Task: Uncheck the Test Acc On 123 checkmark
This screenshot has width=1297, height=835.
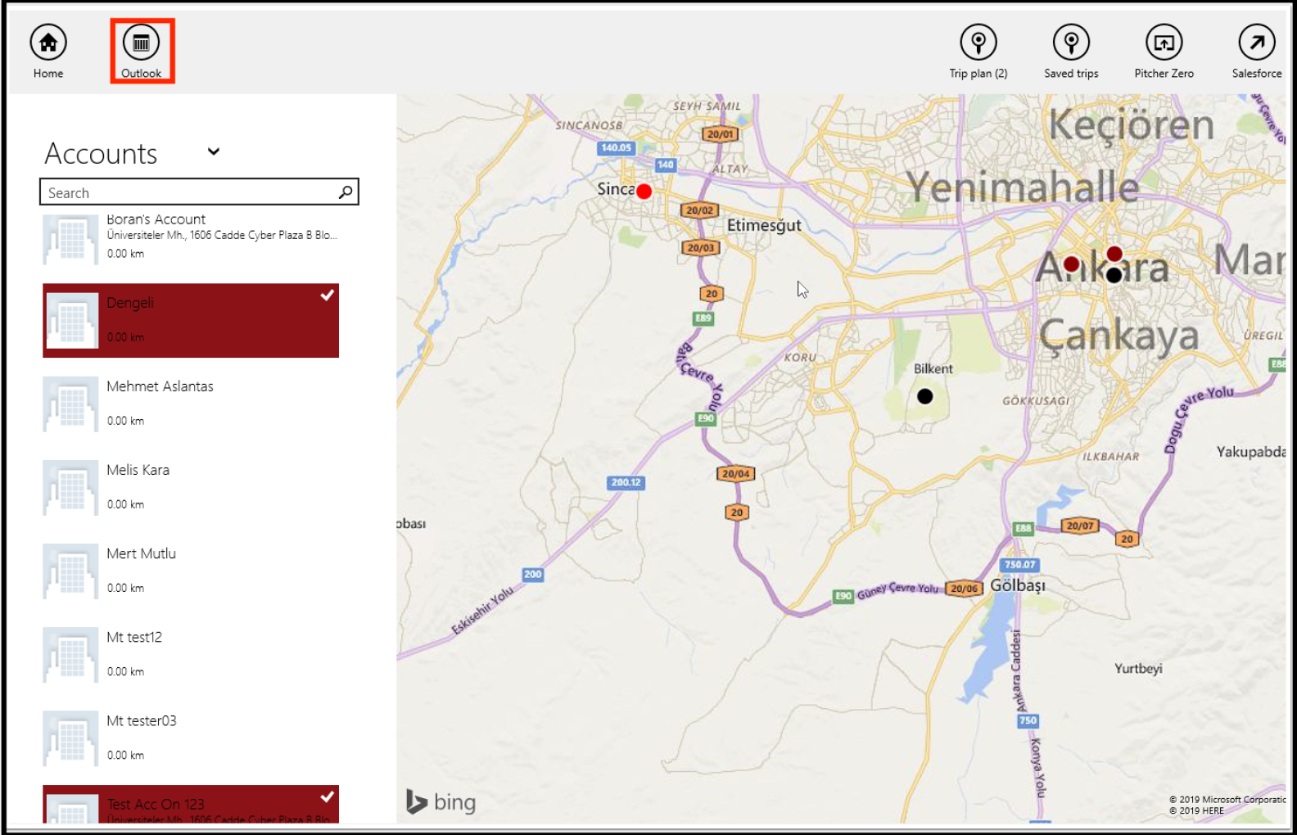Action: point(328,797)
